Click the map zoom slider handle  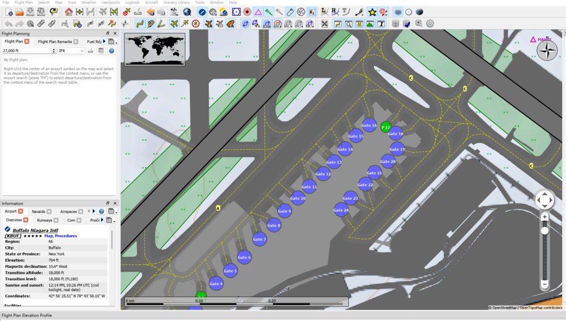tap(544, 230)
